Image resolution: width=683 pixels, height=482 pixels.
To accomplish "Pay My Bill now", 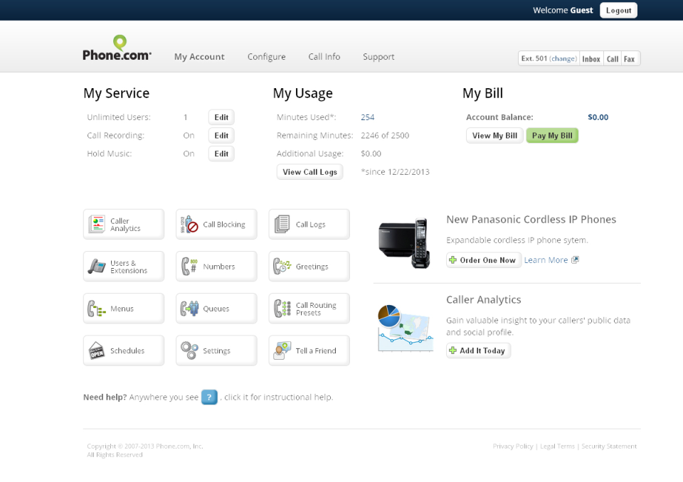I will click(552, 134).
